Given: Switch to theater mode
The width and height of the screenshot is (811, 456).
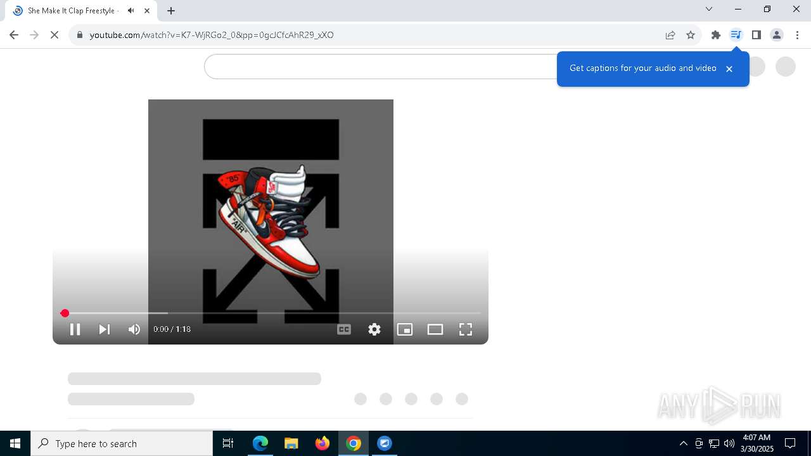Looking at the screenshot, I should (x=435, y=329).
